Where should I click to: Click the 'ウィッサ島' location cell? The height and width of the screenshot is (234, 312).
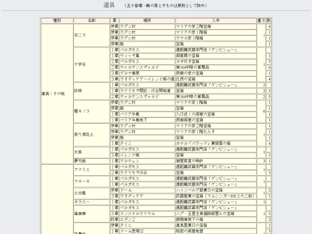[147, 55]
